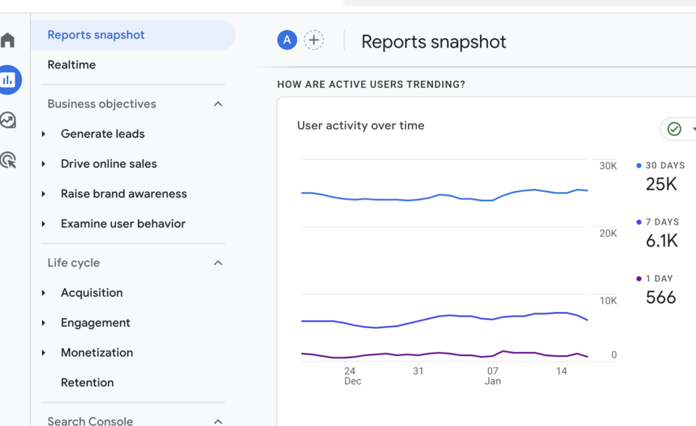Click the 1-day purple line in the chart
The height and width of the screenshot is (426, 696).
pos(444,353)
